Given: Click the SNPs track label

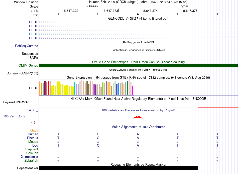Looking at the screenshot, I should (34, 58).
